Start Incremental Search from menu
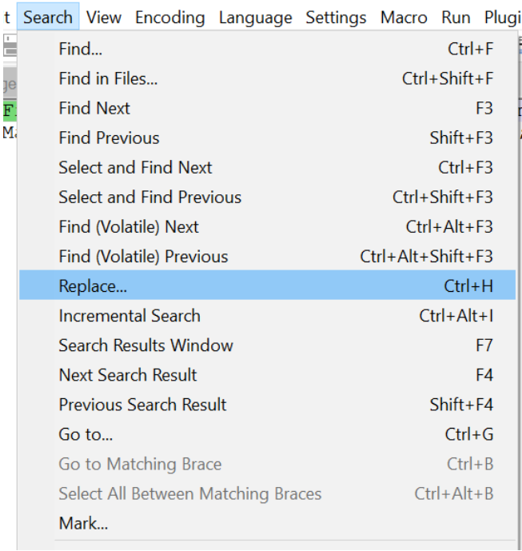Image resolution: width=522 pixels, height=551 pixels. (267, 316)
